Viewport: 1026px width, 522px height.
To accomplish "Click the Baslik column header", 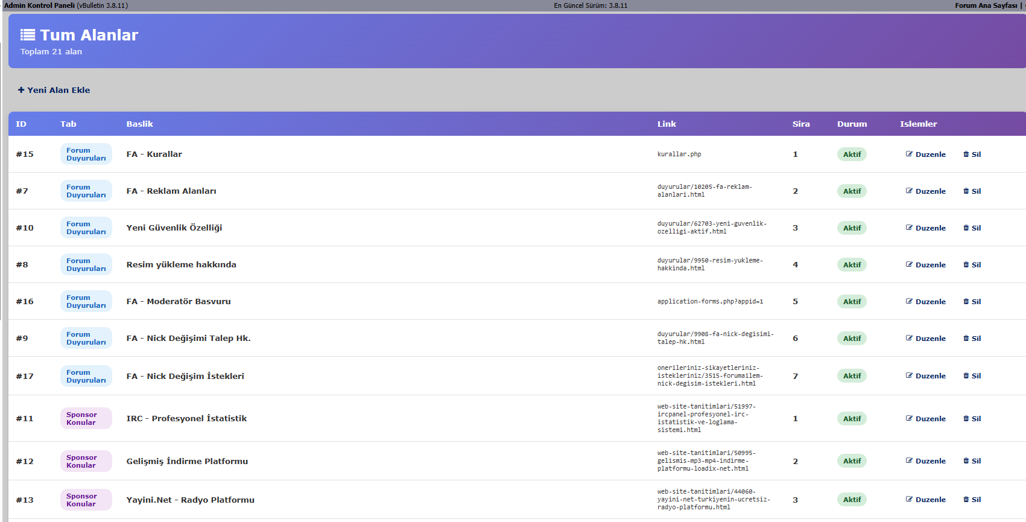I will click(139, 124).
